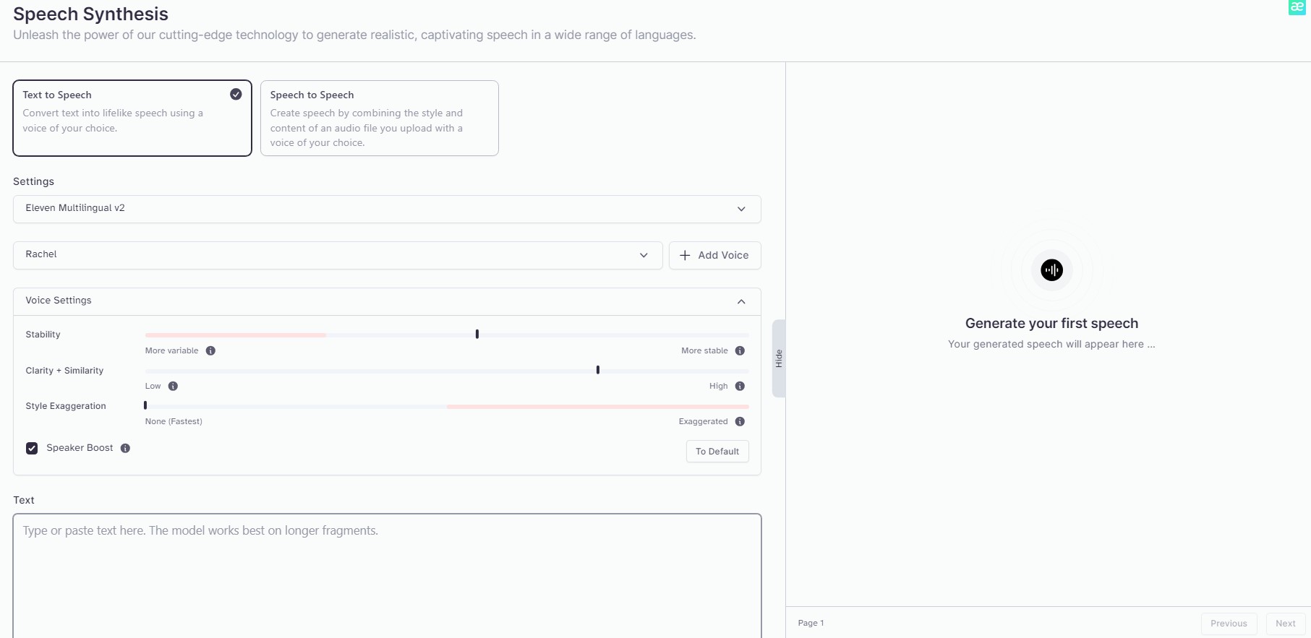Click the teal logo icon top right

click(1297, 7)
